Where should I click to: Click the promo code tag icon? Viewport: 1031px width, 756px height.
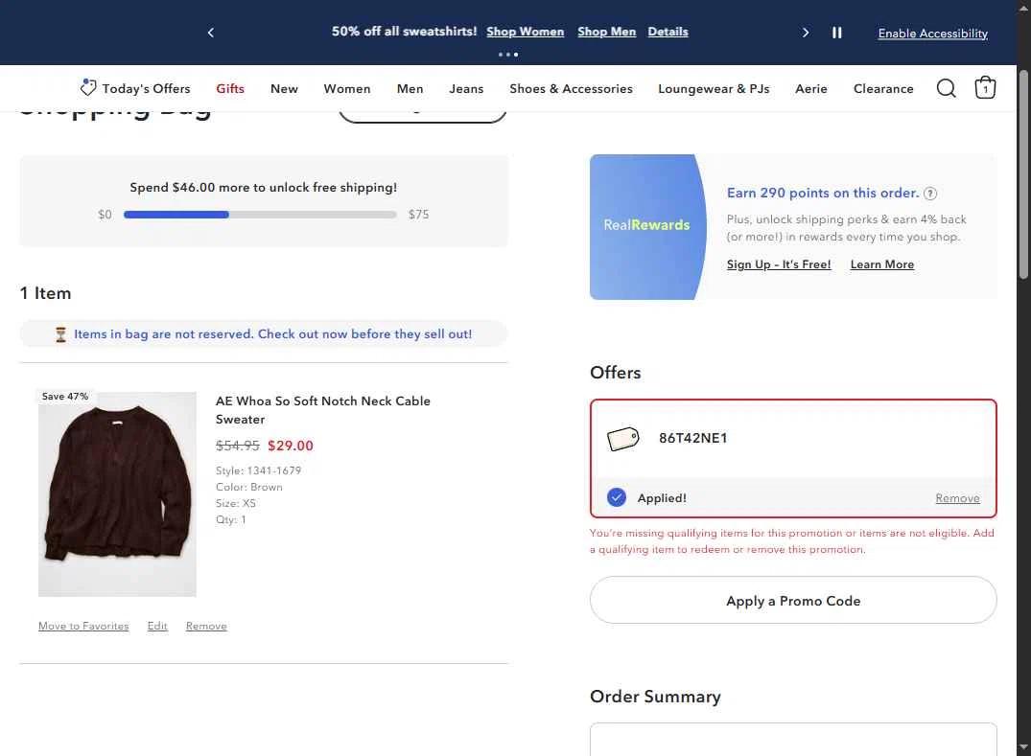(622, 439)
